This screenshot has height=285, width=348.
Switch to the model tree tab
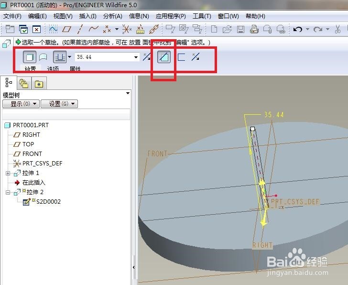click(9, 83)
